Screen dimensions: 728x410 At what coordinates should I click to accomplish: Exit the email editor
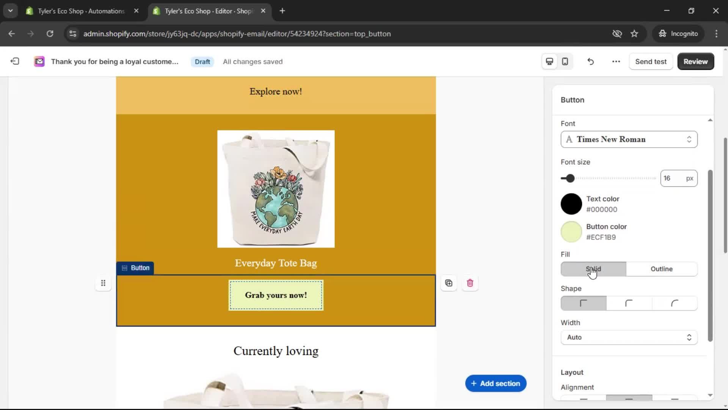14,61
